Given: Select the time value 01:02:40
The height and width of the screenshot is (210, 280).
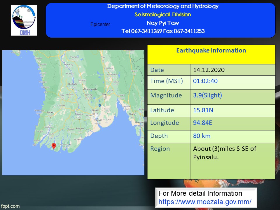Looking at the screenshot, I should (x=205, y=81).
